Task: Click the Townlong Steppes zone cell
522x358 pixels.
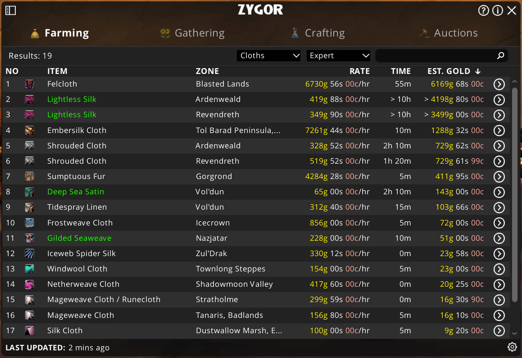Action: (x=230, y=269)
